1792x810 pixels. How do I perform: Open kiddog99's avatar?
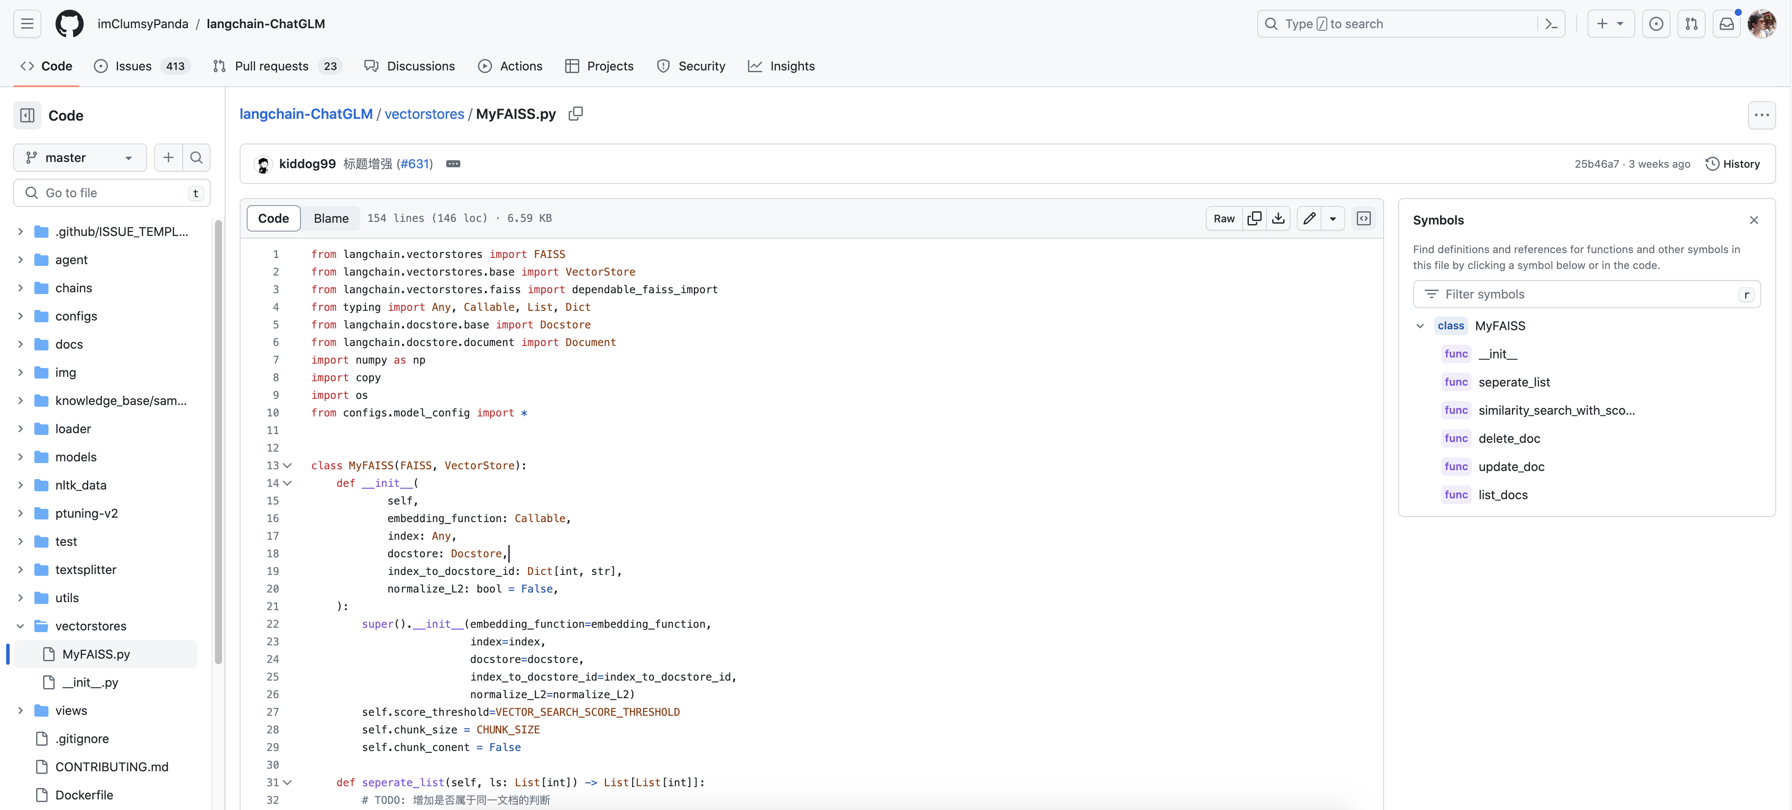click(263, 164)
